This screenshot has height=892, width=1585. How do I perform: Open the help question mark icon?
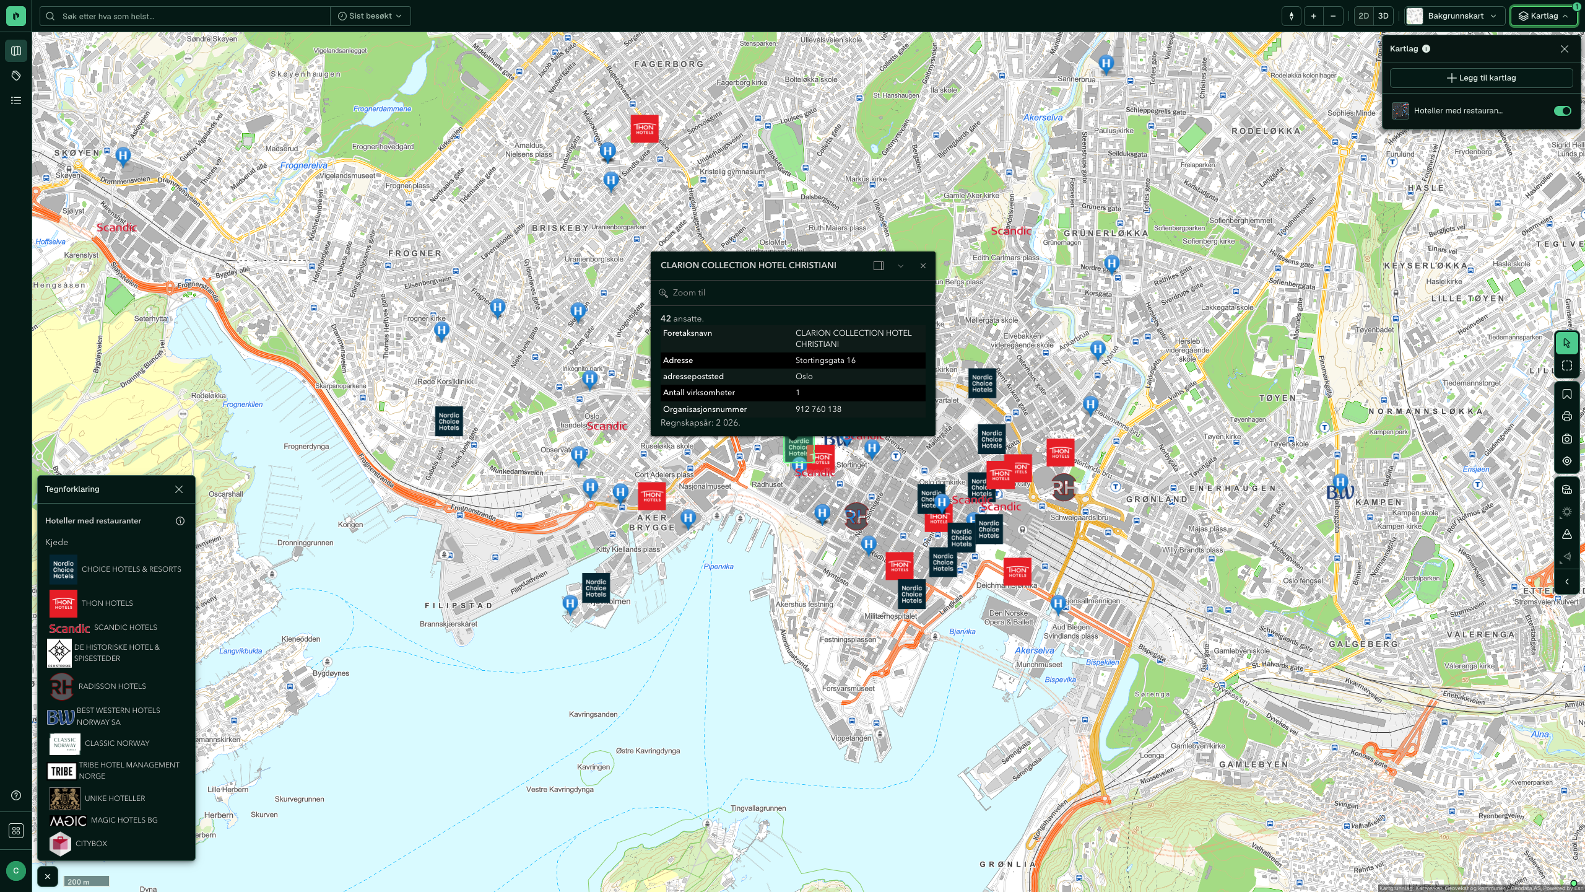(x=16, y=795)
